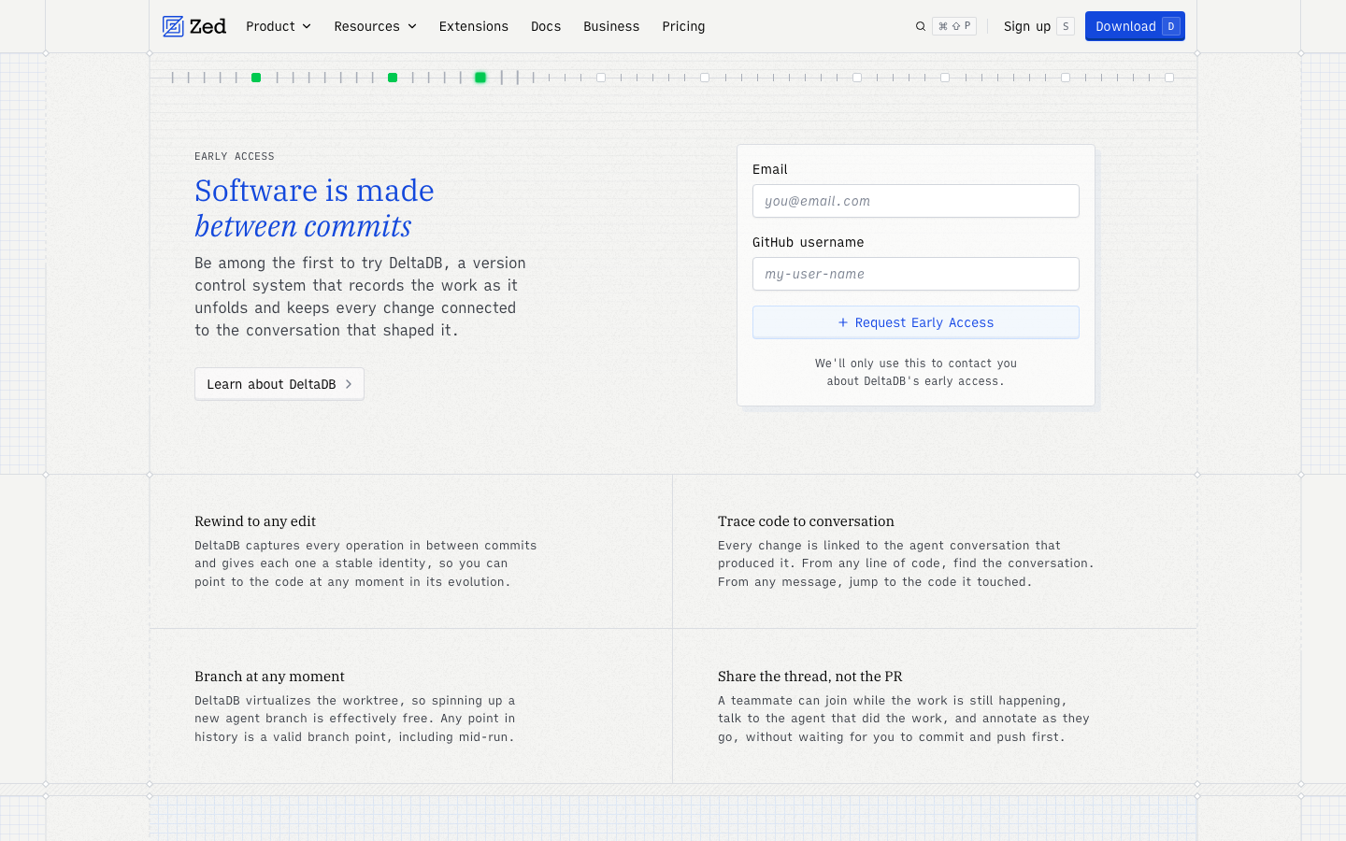Click the glowing third green timeline marker
This screenshot has width=1346, height=841.
480,78
